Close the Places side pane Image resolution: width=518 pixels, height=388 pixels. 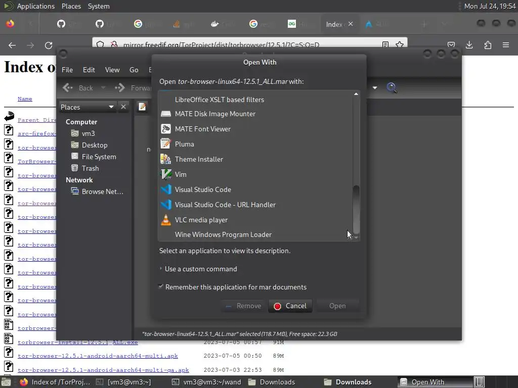pyautogui.click(x=123, y=107)
